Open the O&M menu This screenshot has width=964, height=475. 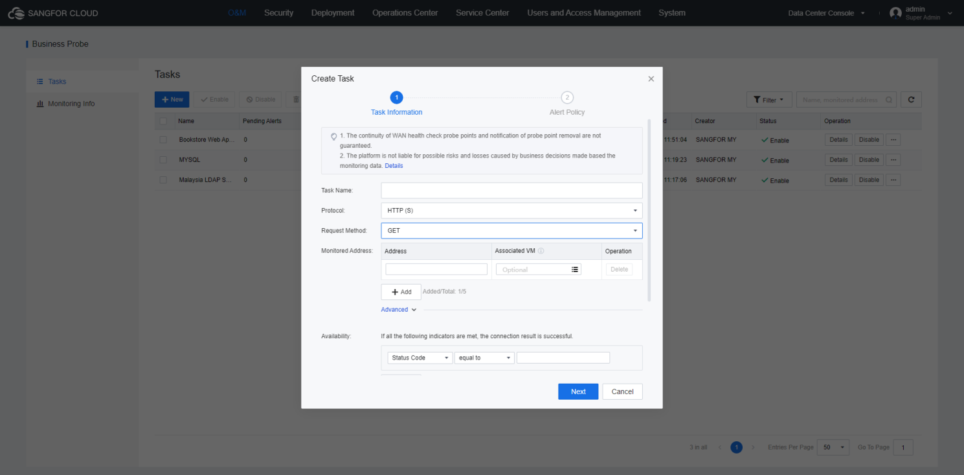point(237,13)
